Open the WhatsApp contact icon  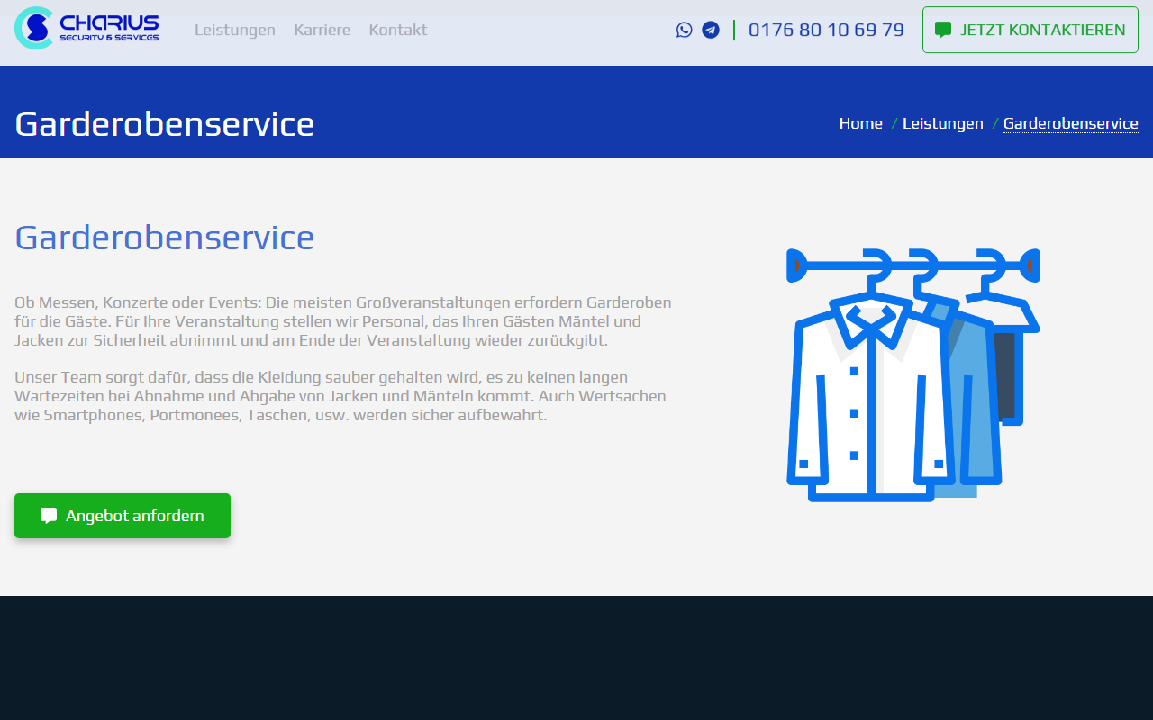point(685,30)
